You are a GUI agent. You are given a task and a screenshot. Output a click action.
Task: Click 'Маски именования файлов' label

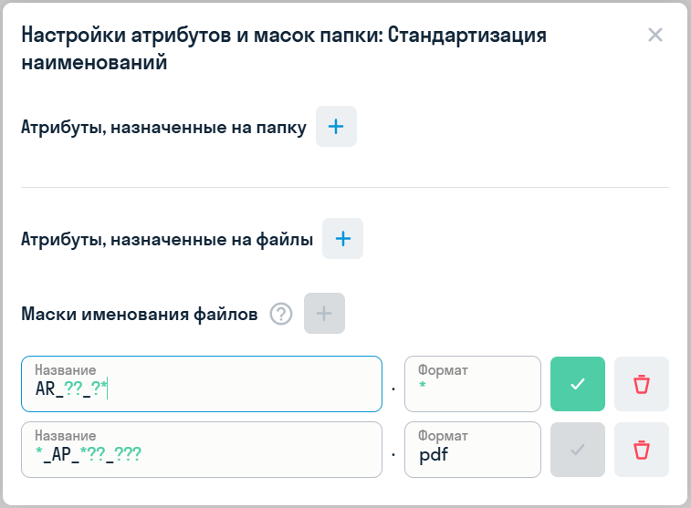(x=140, y=315)
